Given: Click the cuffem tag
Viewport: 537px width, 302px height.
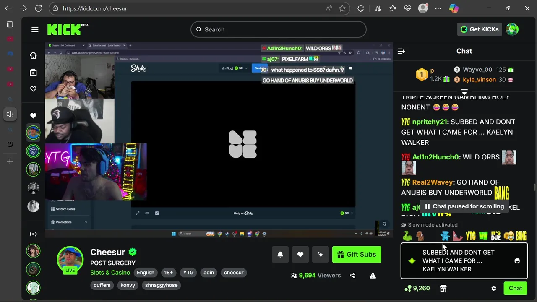Looking at the screenshot, I should (102, 285).
